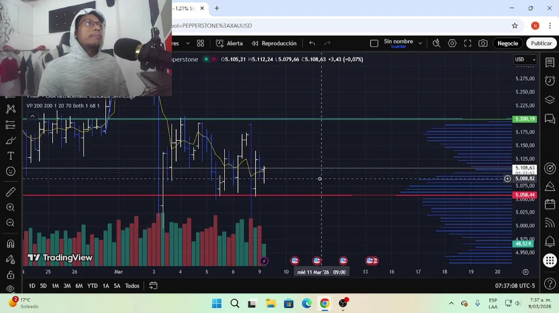Open the news feed signal icon

point(550,223)
